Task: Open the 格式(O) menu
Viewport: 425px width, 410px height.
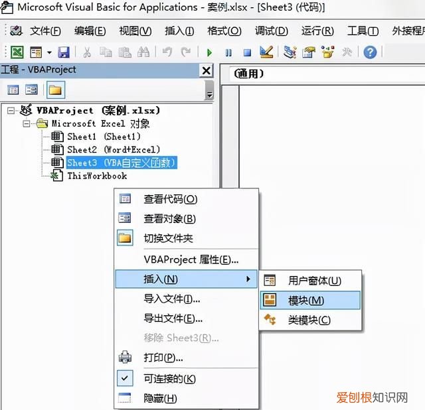Action: pyautogui.click(x=224, y=31)
